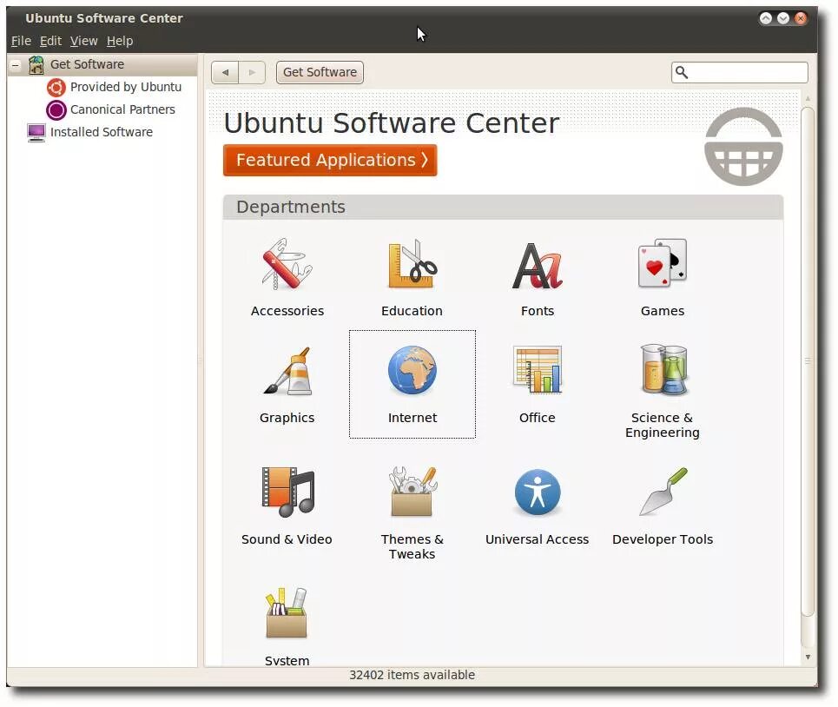Image resolution: width=838 pixels, height=707 pixels.
Task: Open the Internet globe icon
Action: [412, 370]
